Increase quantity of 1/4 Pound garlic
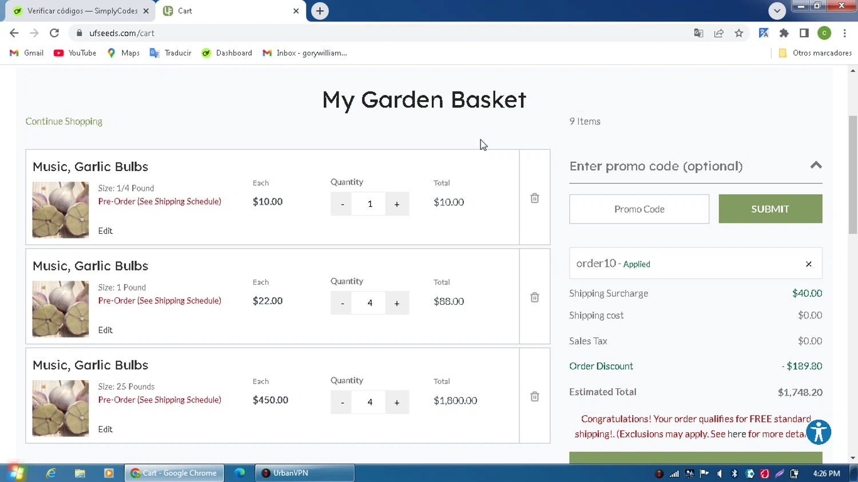858x482 pixels. (x=397, y=204)
